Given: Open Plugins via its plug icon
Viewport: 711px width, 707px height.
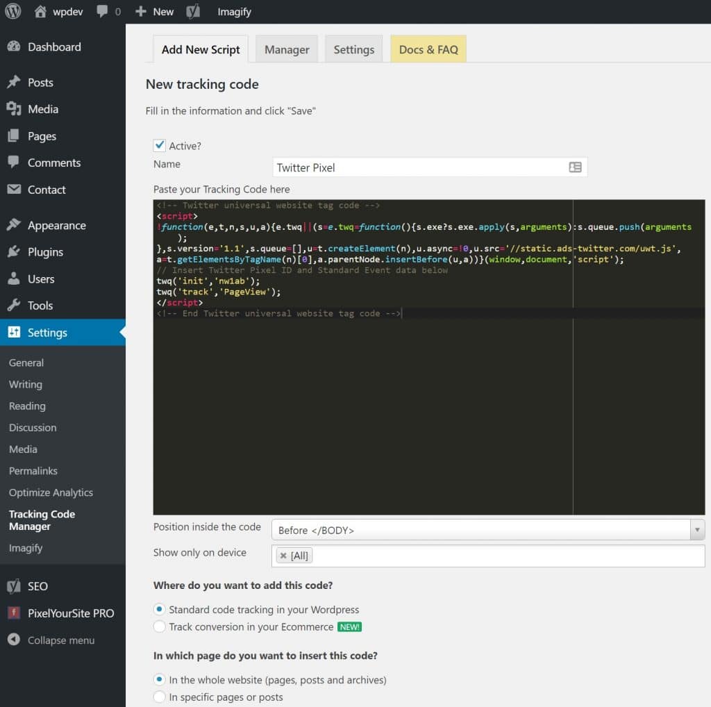Looking at the screenshot, I should coord(14,251).
